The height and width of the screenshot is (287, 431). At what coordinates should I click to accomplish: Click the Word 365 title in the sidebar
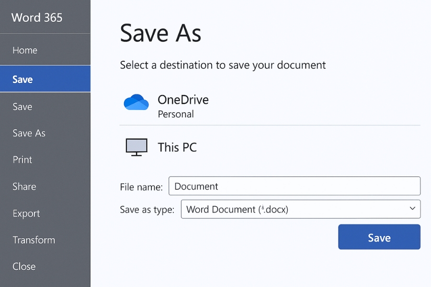click(x=37, y=18)
